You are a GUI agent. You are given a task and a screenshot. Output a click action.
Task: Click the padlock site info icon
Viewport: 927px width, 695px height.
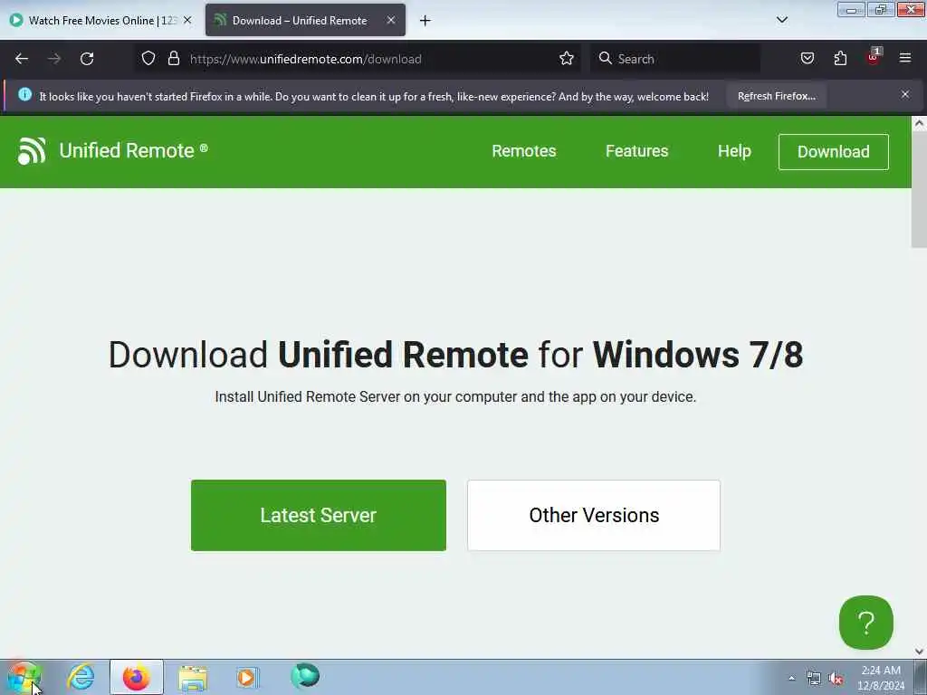(173, 59)
